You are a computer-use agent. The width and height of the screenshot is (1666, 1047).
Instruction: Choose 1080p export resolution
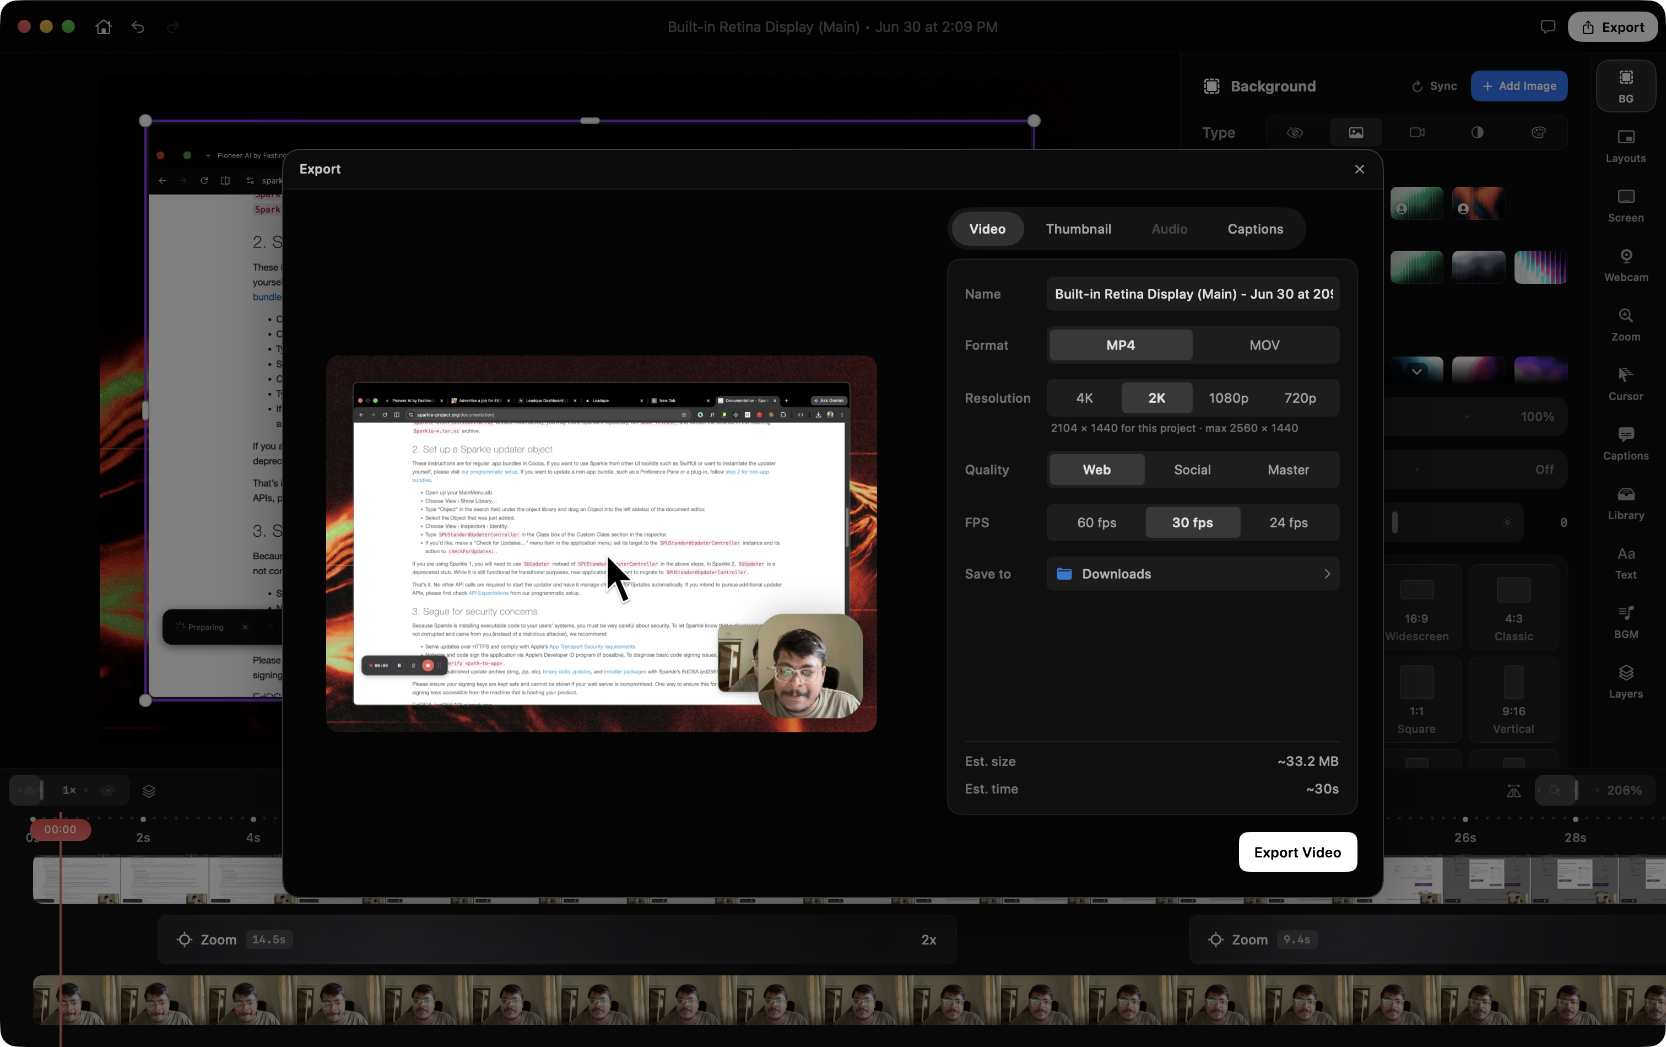(1228, 398)
